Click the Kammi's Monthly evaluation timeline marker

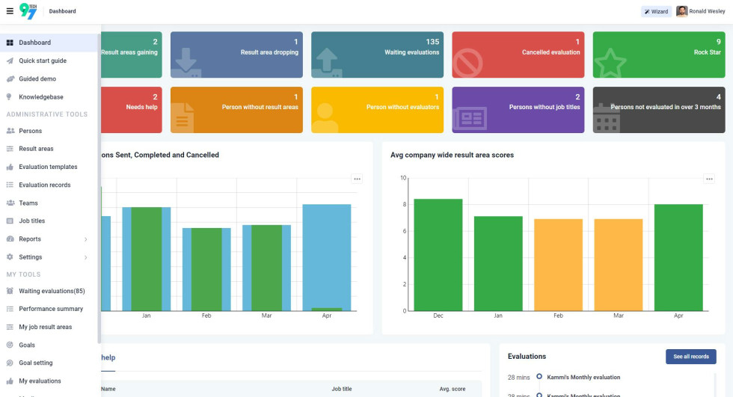pos(539,378)
